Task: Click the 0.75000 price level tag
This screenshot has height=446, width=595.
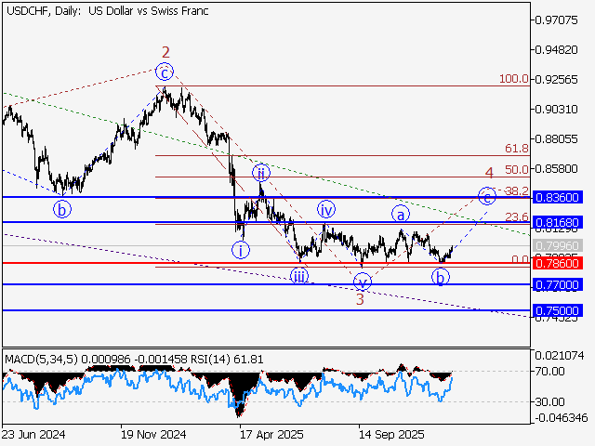Action: [558, 310]
